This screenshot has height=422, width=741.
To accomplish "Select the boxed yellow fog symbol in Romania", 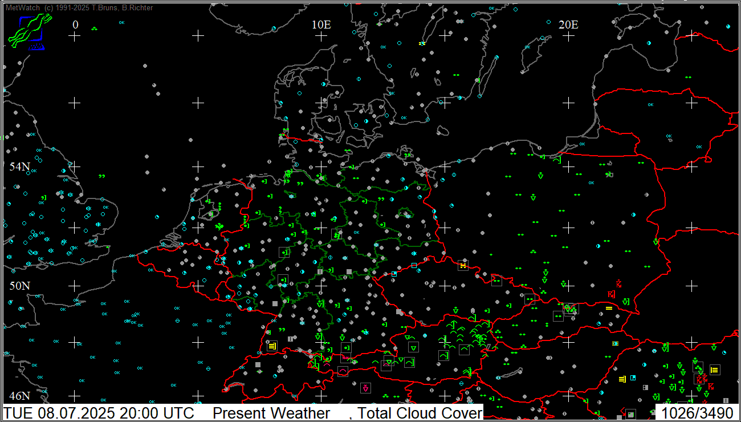I will tap(715, 370).
